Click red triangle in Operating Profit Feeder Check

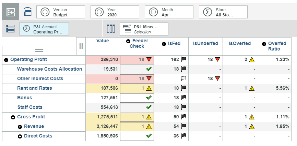[148, 60]
